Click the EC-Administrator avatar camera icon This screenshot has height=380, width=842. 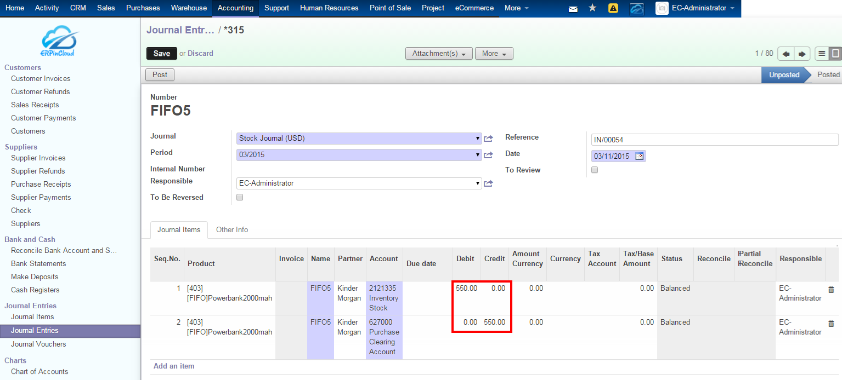[662, 8]
